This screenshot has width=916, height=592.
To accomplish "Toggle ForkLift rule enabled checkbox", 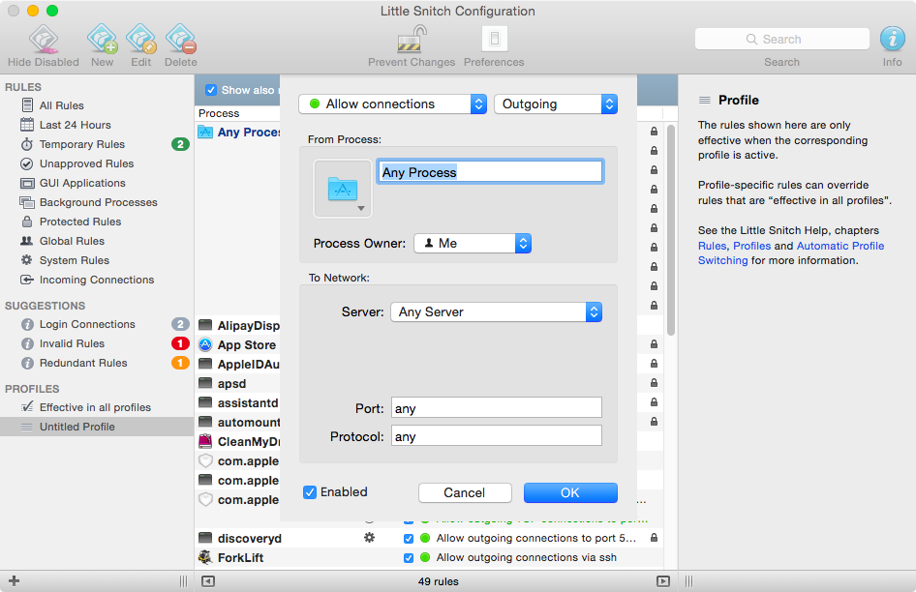I will pyautogui.click(x=409, y=557).
